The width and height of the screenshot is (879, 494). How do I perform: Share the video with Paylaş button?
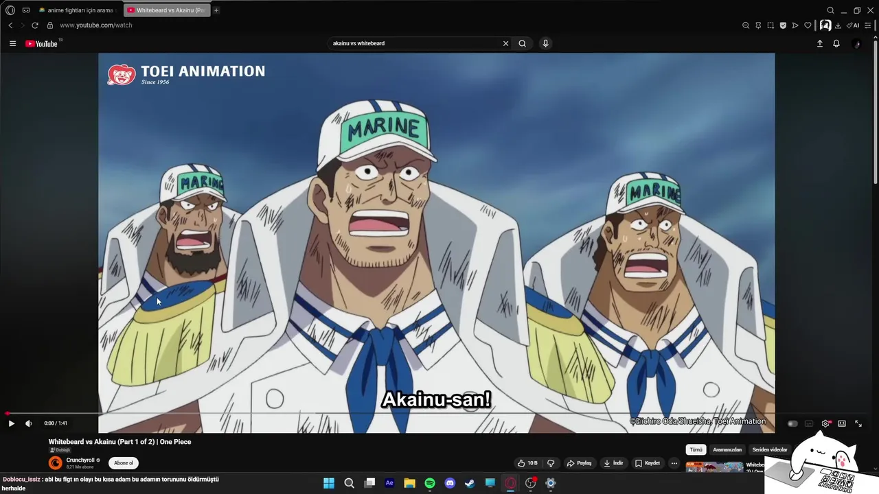pyautogui.click(x=579, y=463)
